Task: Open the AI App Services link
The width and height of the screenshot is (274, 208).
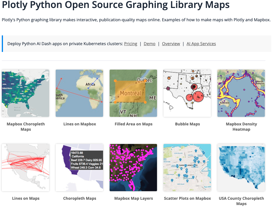Action: [201, 44]
